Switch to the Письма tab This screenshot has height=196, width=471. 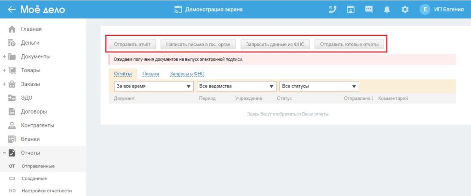pos(151,74)
